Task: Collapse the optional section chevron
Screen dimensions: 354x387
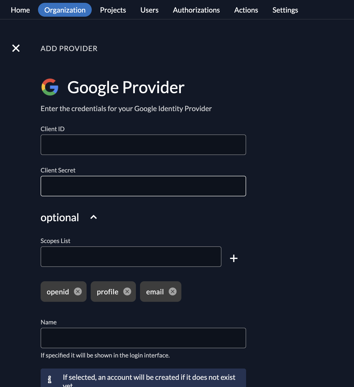Action: coord(94,217)
